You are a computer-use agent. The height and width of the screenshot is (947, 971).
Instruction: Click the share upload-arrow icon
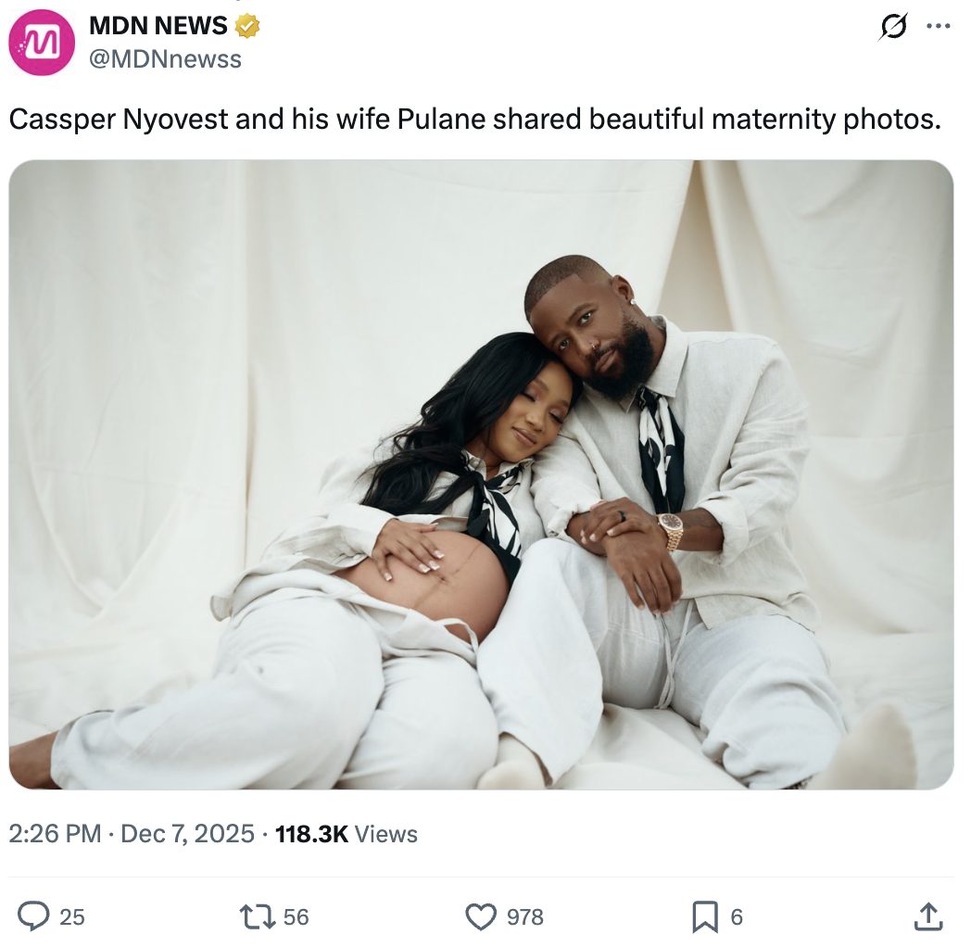928,916
